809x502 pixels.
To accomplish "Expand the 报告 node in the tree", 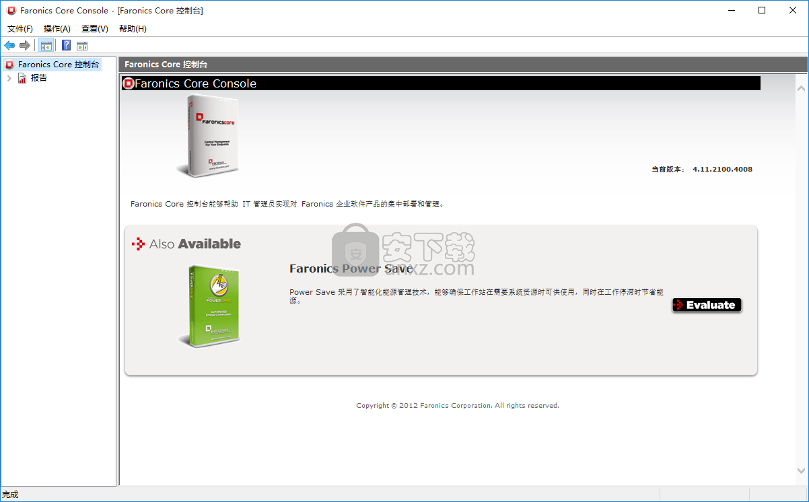I will click(x=9, y=78).
